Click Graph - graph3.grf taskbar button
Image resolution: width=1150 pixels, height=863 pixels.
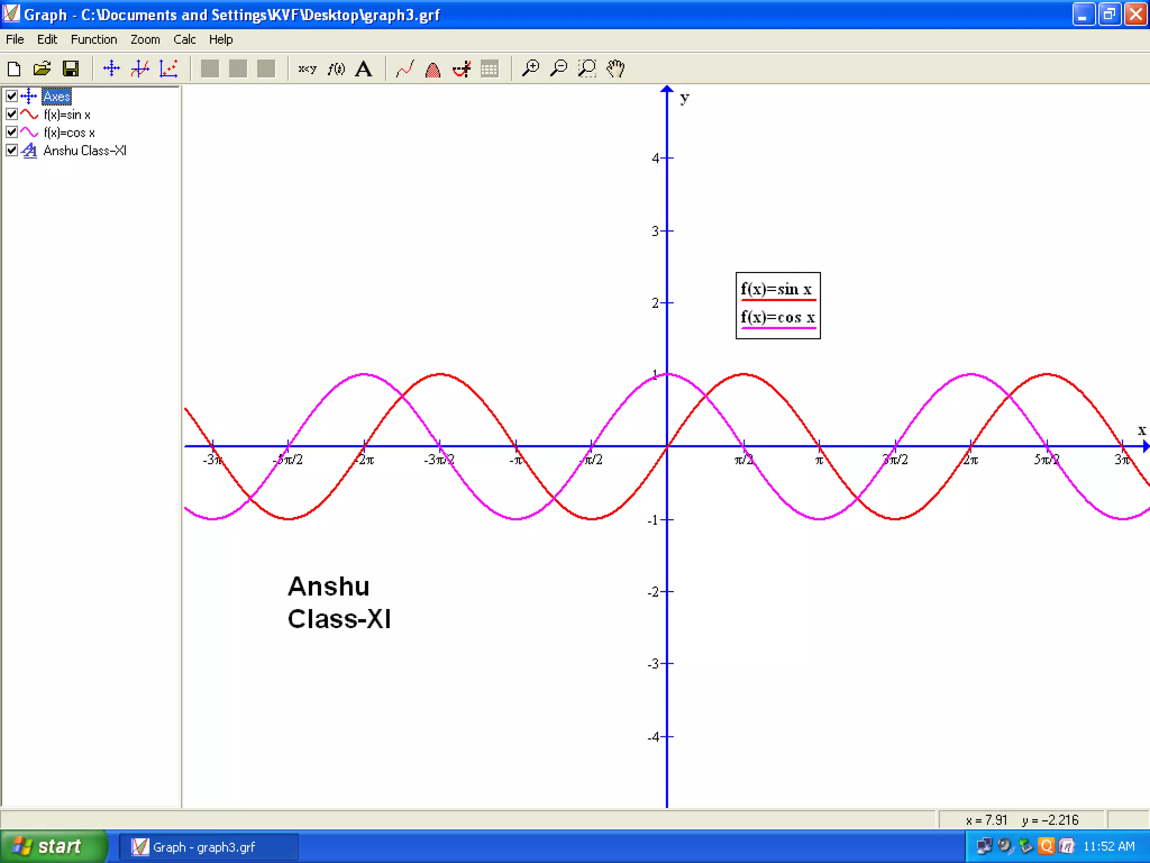point(208,847)
